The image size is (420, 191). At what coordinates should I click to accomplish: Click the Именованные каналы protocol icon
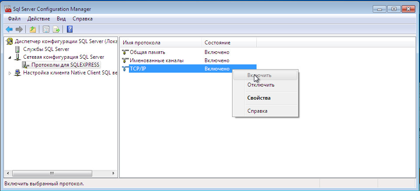click(125, 60)
